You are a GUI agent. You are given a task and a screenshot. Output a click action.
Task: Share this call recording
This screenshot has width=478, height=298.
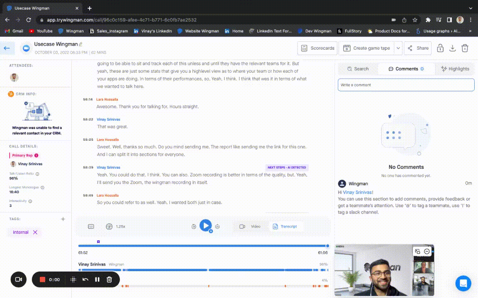point(418,48)
